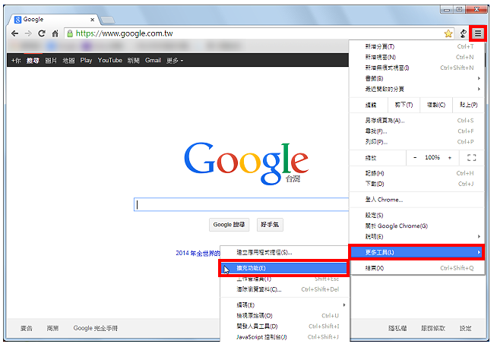
Task: Click +你 in the black Google bar
Action: coord(16,61)
